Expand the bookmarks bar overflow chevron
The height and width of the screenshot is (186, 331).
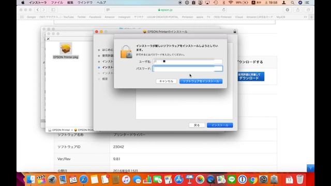pyautogui.click(x=305, y=17)
